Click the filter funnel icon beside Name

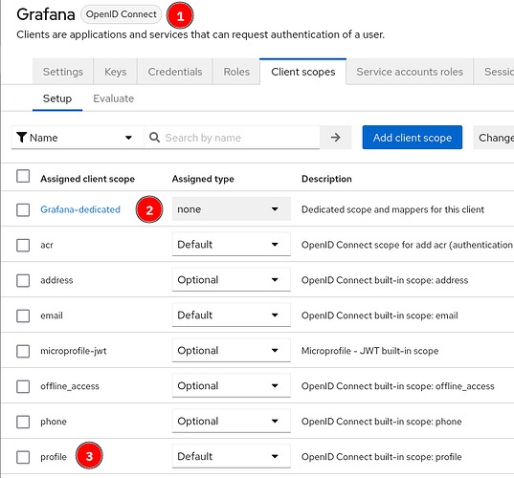coord(22,138)
